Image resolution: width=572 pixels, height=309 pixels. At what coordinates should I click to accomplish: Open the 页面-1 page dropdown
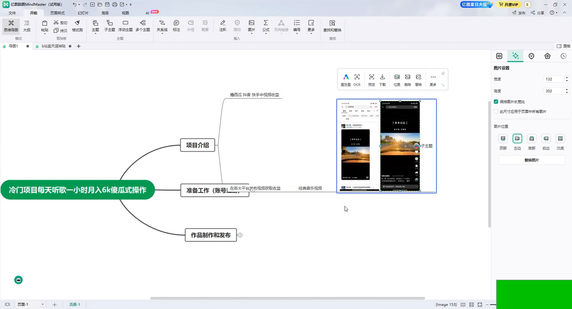pyautogui.click(x=42, y=304)
